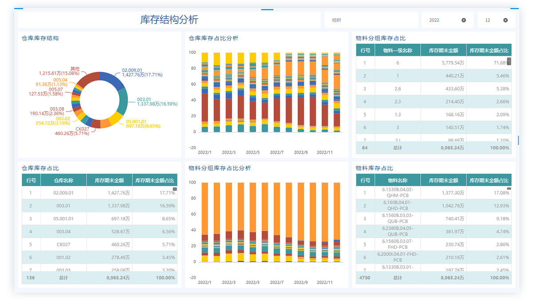
Task: Click the 物料库存占比 table scrollbar thumb
Action: [509, 189]
